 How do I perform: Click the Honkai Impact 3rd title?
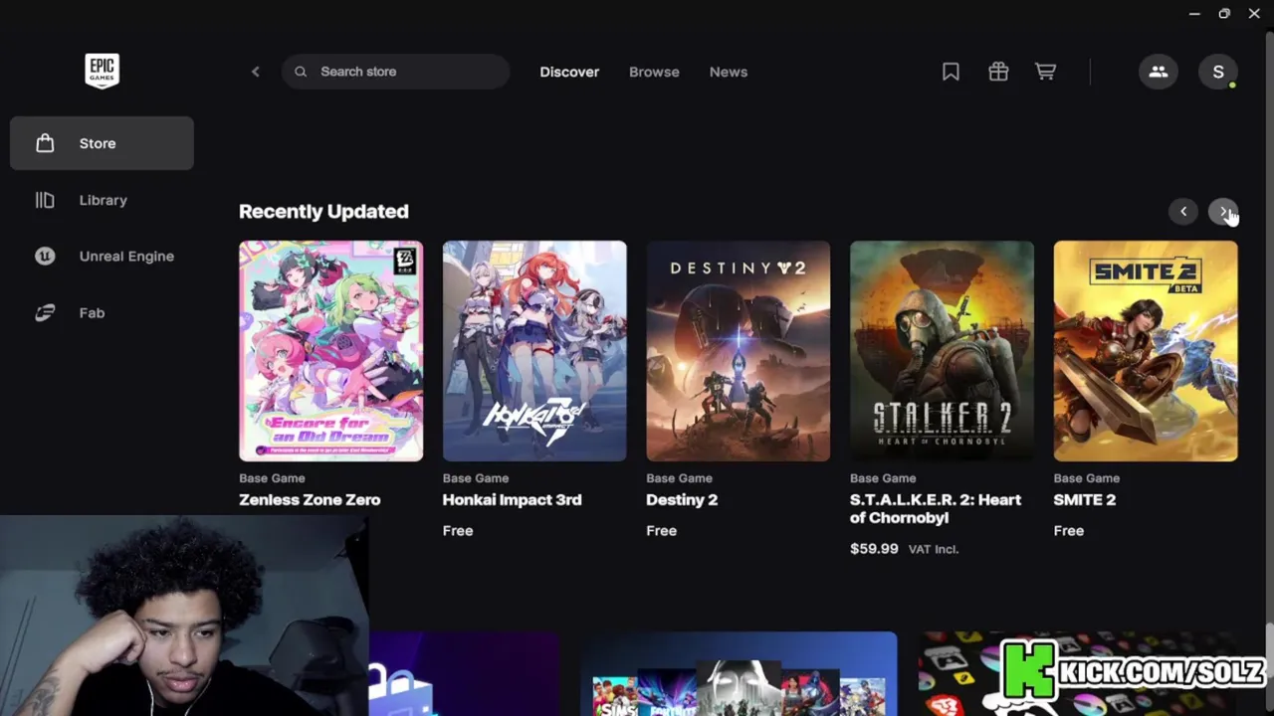point(512,499)
